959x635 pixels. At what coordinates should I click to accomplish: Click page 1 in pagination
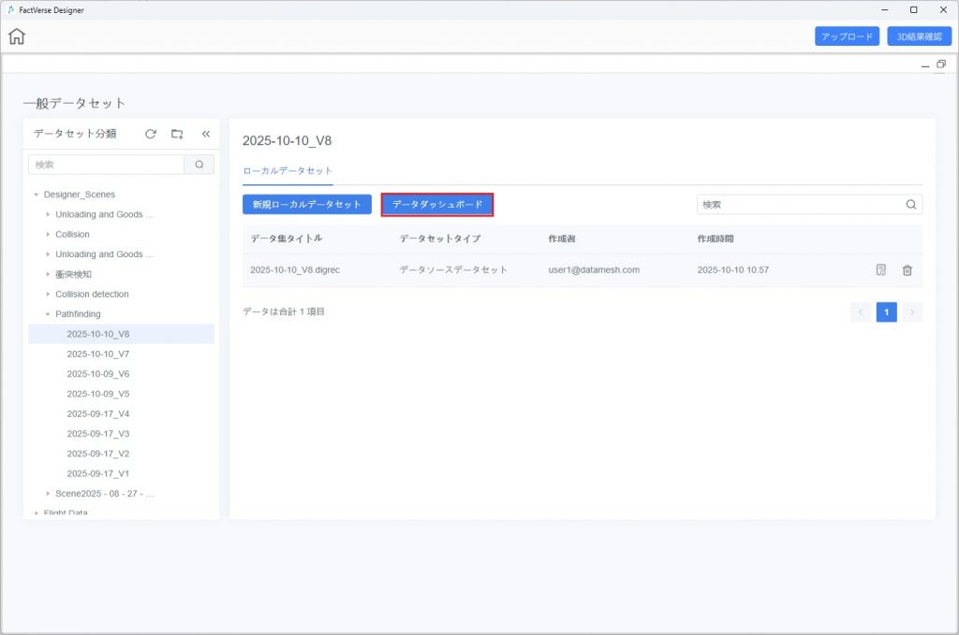[886, 311]
